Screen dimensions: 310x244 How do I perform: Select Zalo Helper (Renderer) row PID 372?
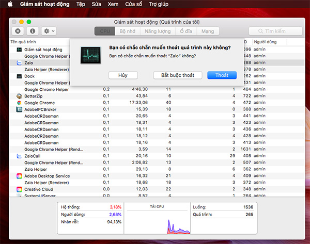[158, 183]
